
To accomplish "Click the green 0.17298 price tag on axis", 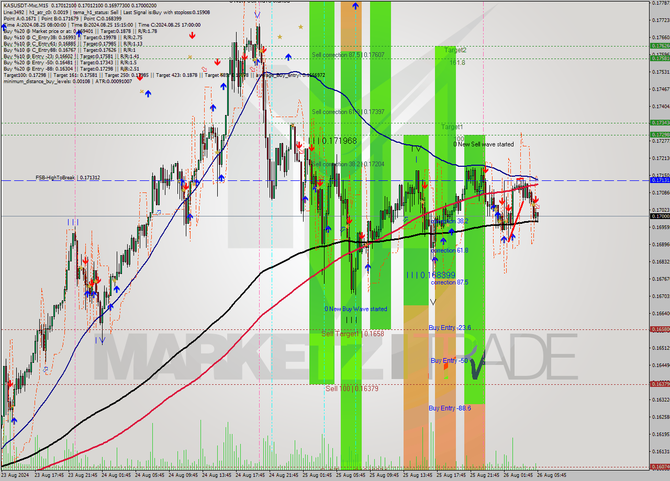I will 660,134.
